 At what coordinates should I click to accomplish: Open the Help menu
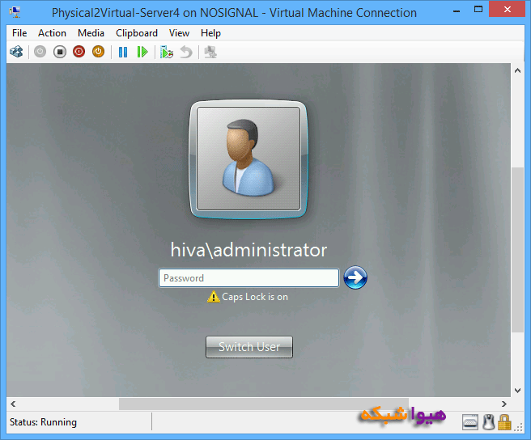[x=210, y=33]
